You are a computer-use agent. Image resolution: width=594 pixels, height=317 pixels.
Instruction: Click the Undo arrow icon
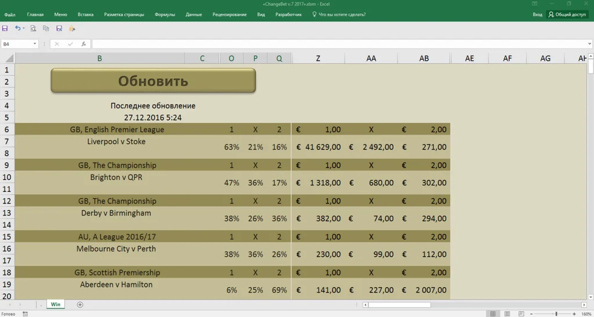(17, 28)
